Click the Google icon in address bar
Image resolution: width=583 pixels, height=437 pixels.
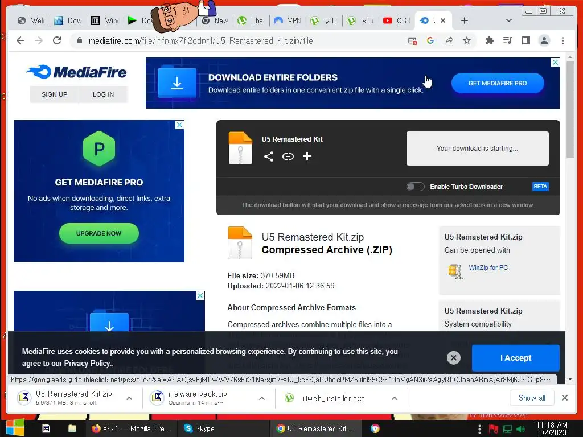click(x=430, y=40)
